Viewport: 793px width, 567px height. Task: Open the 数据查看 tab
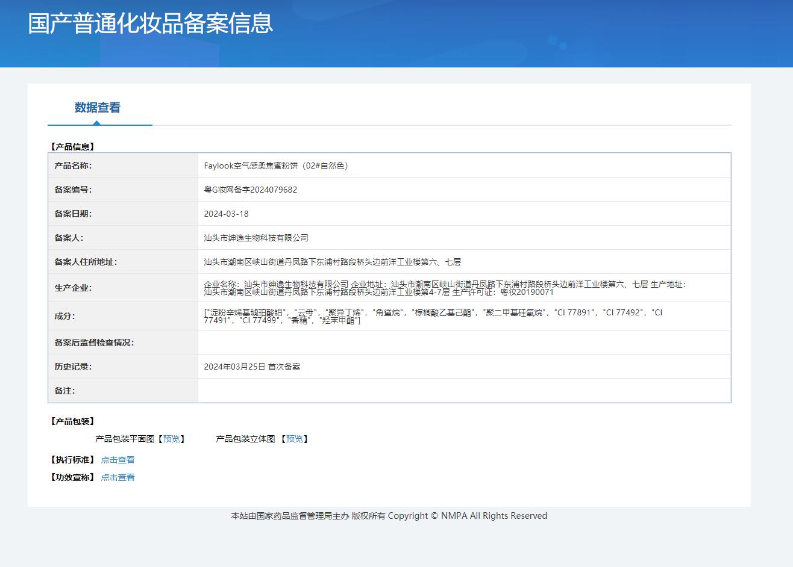coord(98,108)
